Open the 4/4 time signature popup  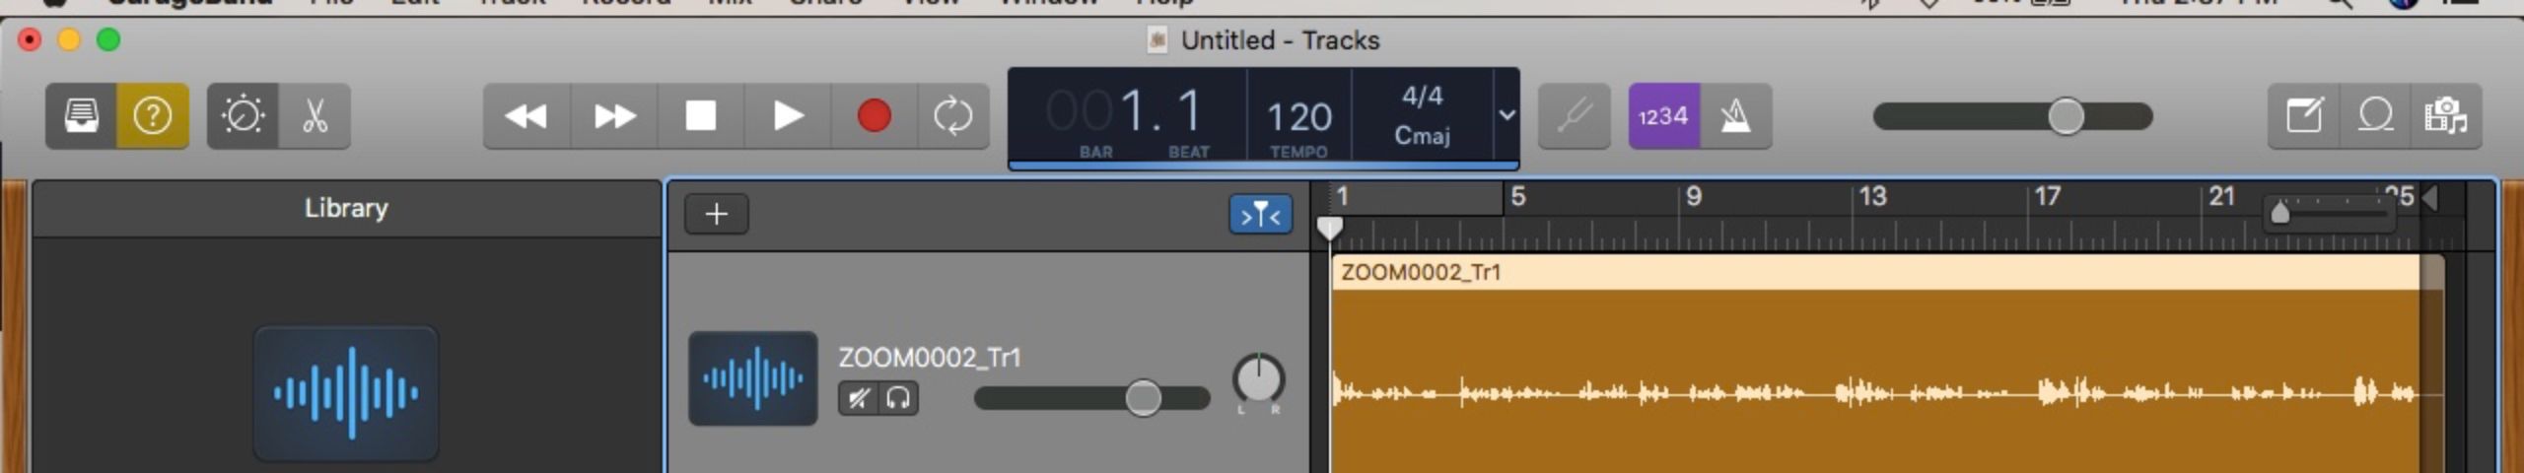tap(1422, 97)
